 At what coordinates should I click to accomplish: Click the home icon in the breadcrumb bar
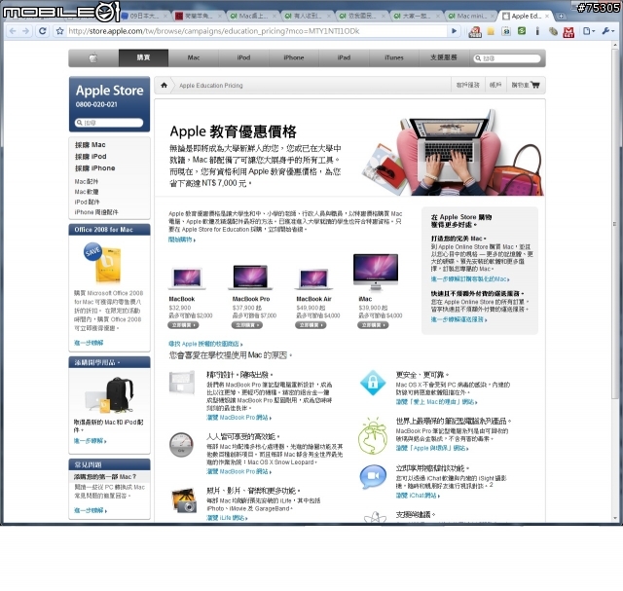point(164,85)
